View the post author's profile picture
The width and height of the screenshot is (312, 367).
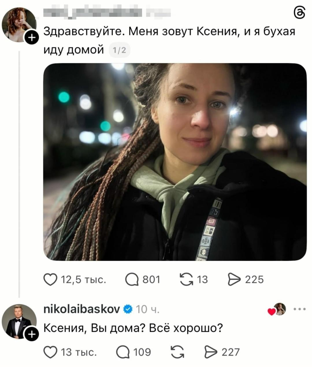pyautogui.click(x=19, y=25)
